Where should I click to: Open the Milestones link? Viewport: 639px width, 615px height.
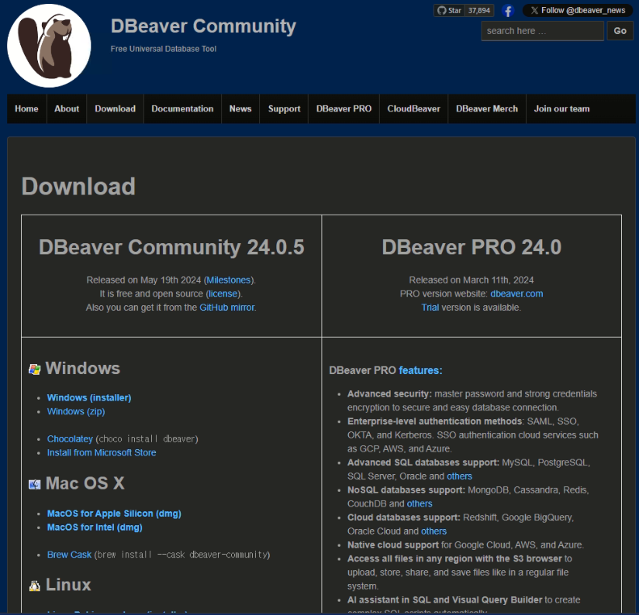coord(229,280)
